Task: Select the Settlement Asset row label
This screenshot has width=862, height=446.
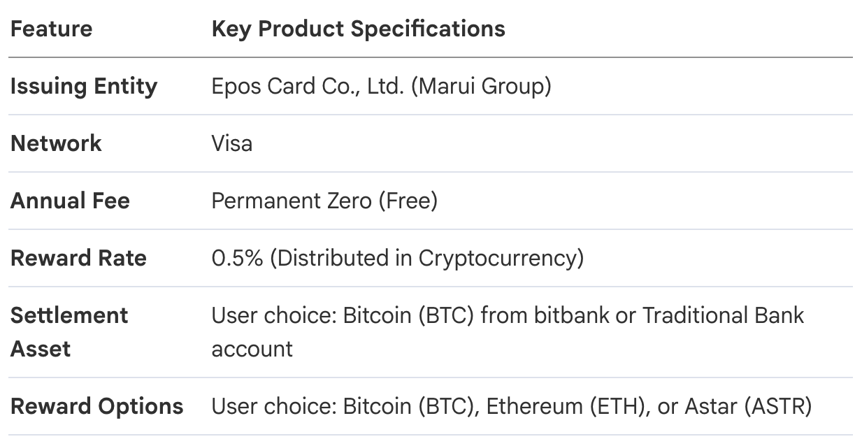Action: tap(69, 331)
